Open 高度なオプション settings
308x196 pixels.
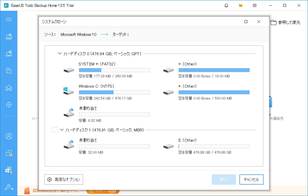[64, 180]
